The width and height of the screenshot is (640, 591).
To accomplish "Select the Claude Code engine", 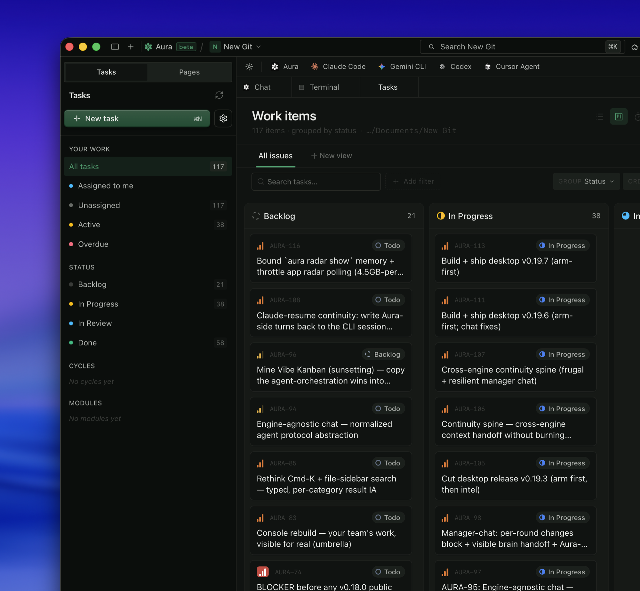I will [x=338, y=67].
